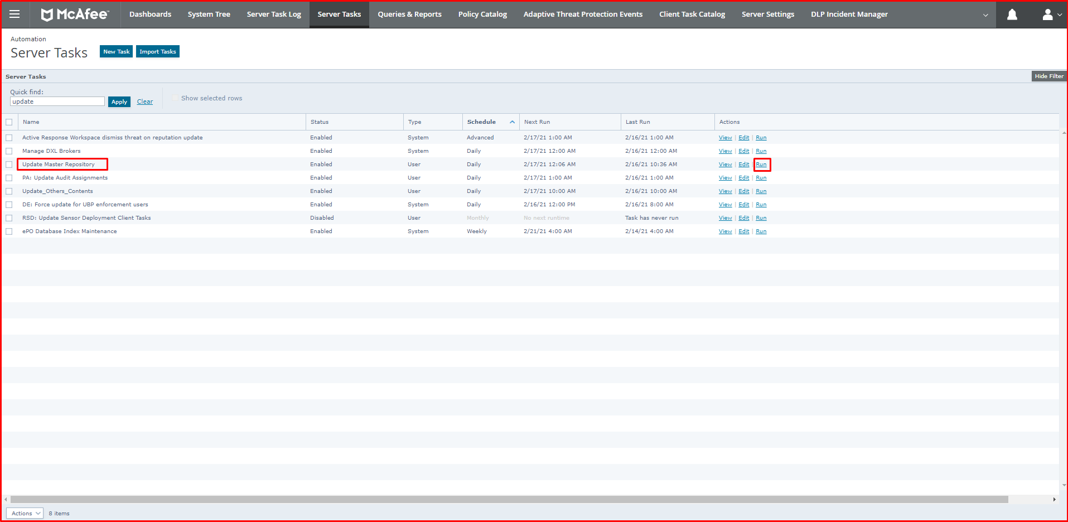Open the user account menu
Screen dimensions: 1068x522
pyautogui.click(x=1051, y=14)
